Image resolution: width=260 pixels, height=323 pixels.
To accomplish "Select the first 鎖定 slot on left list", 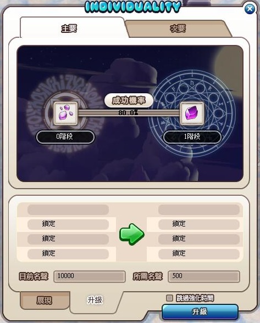I will click(x=68, y=224).
